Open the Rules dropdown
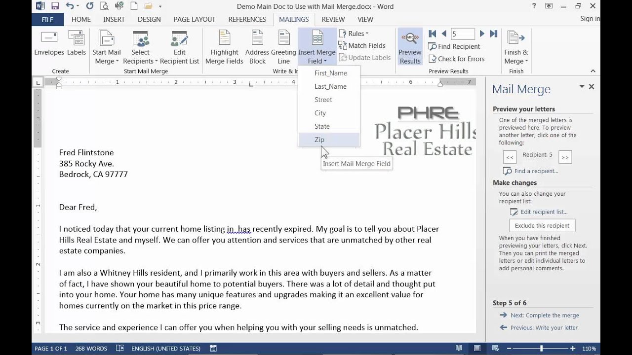The width and height of the screenshot is (632, 355). coord(354,34)
